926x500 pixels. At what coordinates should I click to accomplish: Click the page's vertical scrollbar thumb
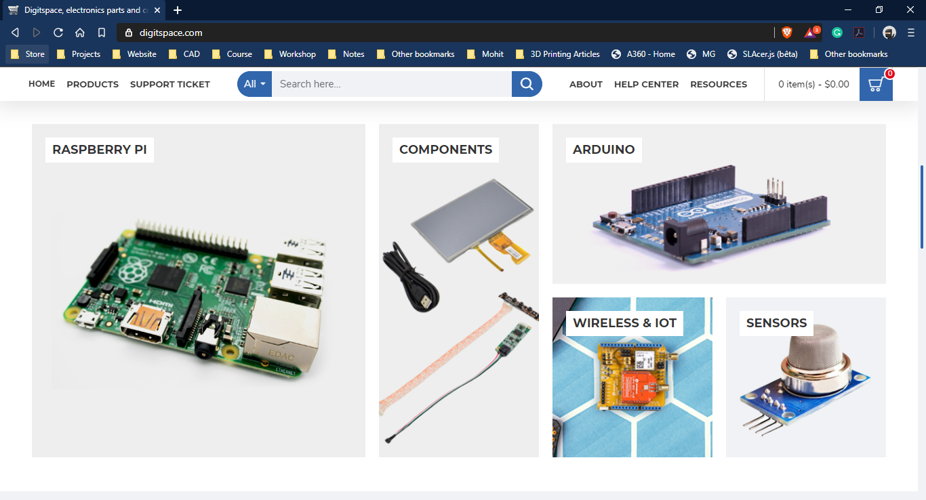(x=922, y=207)
